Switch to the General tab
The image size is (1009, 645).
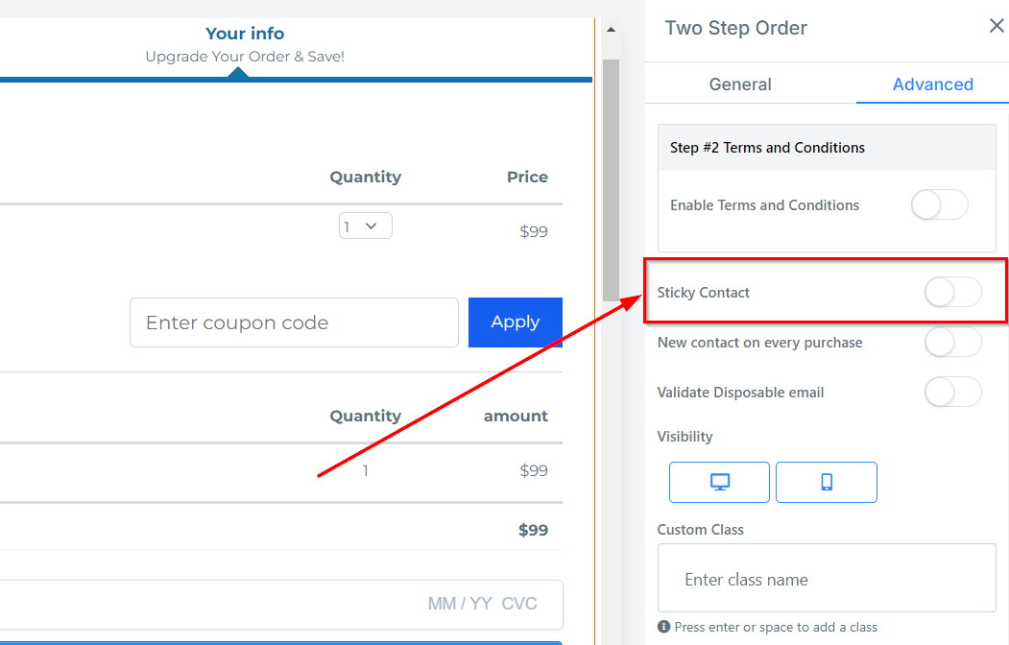click(740, 84)
